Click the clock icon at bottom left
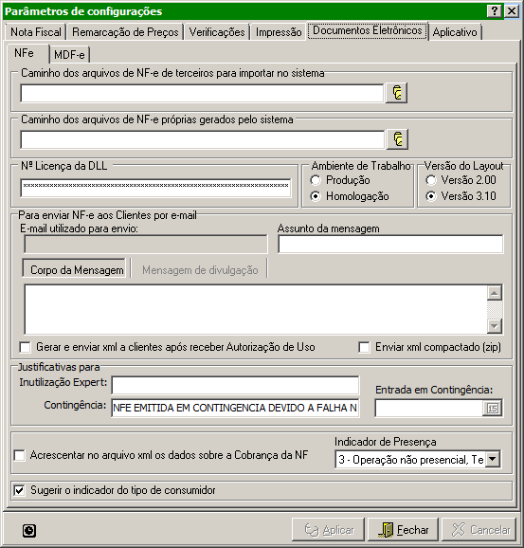 point(29,531)
